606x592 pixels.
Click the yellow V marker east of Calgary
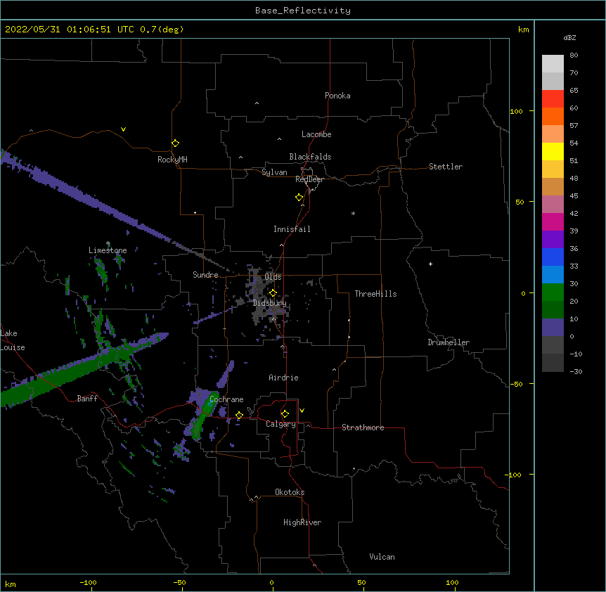[x=302, y=411]
